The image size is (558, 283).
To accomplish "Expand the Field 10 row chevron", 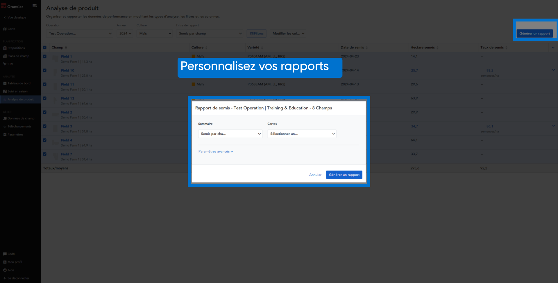I will coord(553,70).
